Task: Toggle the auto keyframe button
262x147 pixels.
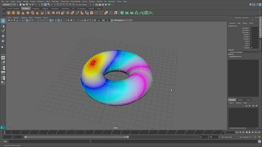Action: pos(255,137)
